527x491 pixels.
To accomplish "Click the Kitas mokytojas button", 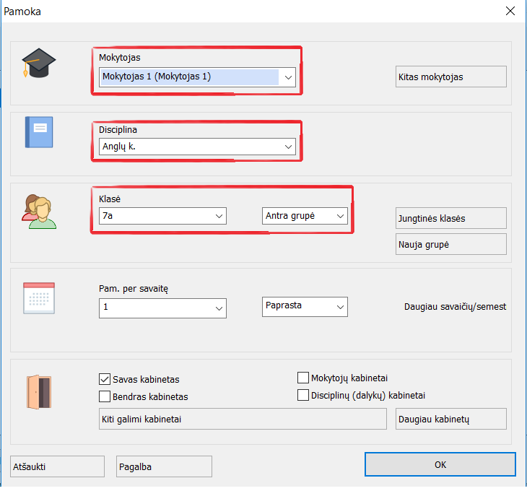I will 451,77.
